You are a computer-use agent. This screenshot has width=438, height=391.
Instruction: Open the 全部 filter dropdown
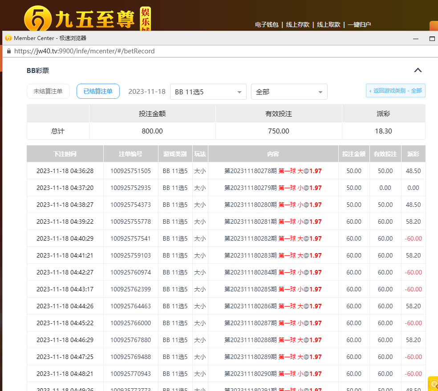pyautogui.click(x=289, y=92)
